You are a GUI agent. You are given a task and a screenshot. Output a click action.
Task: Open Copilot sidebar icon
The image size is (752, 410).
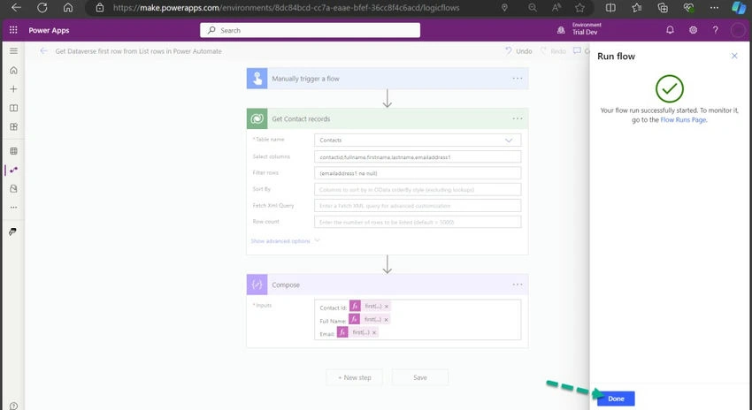click(x=739, y=8)
